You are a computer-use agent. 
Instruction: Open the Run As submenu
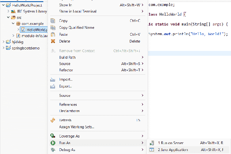[x=97, y=143]
